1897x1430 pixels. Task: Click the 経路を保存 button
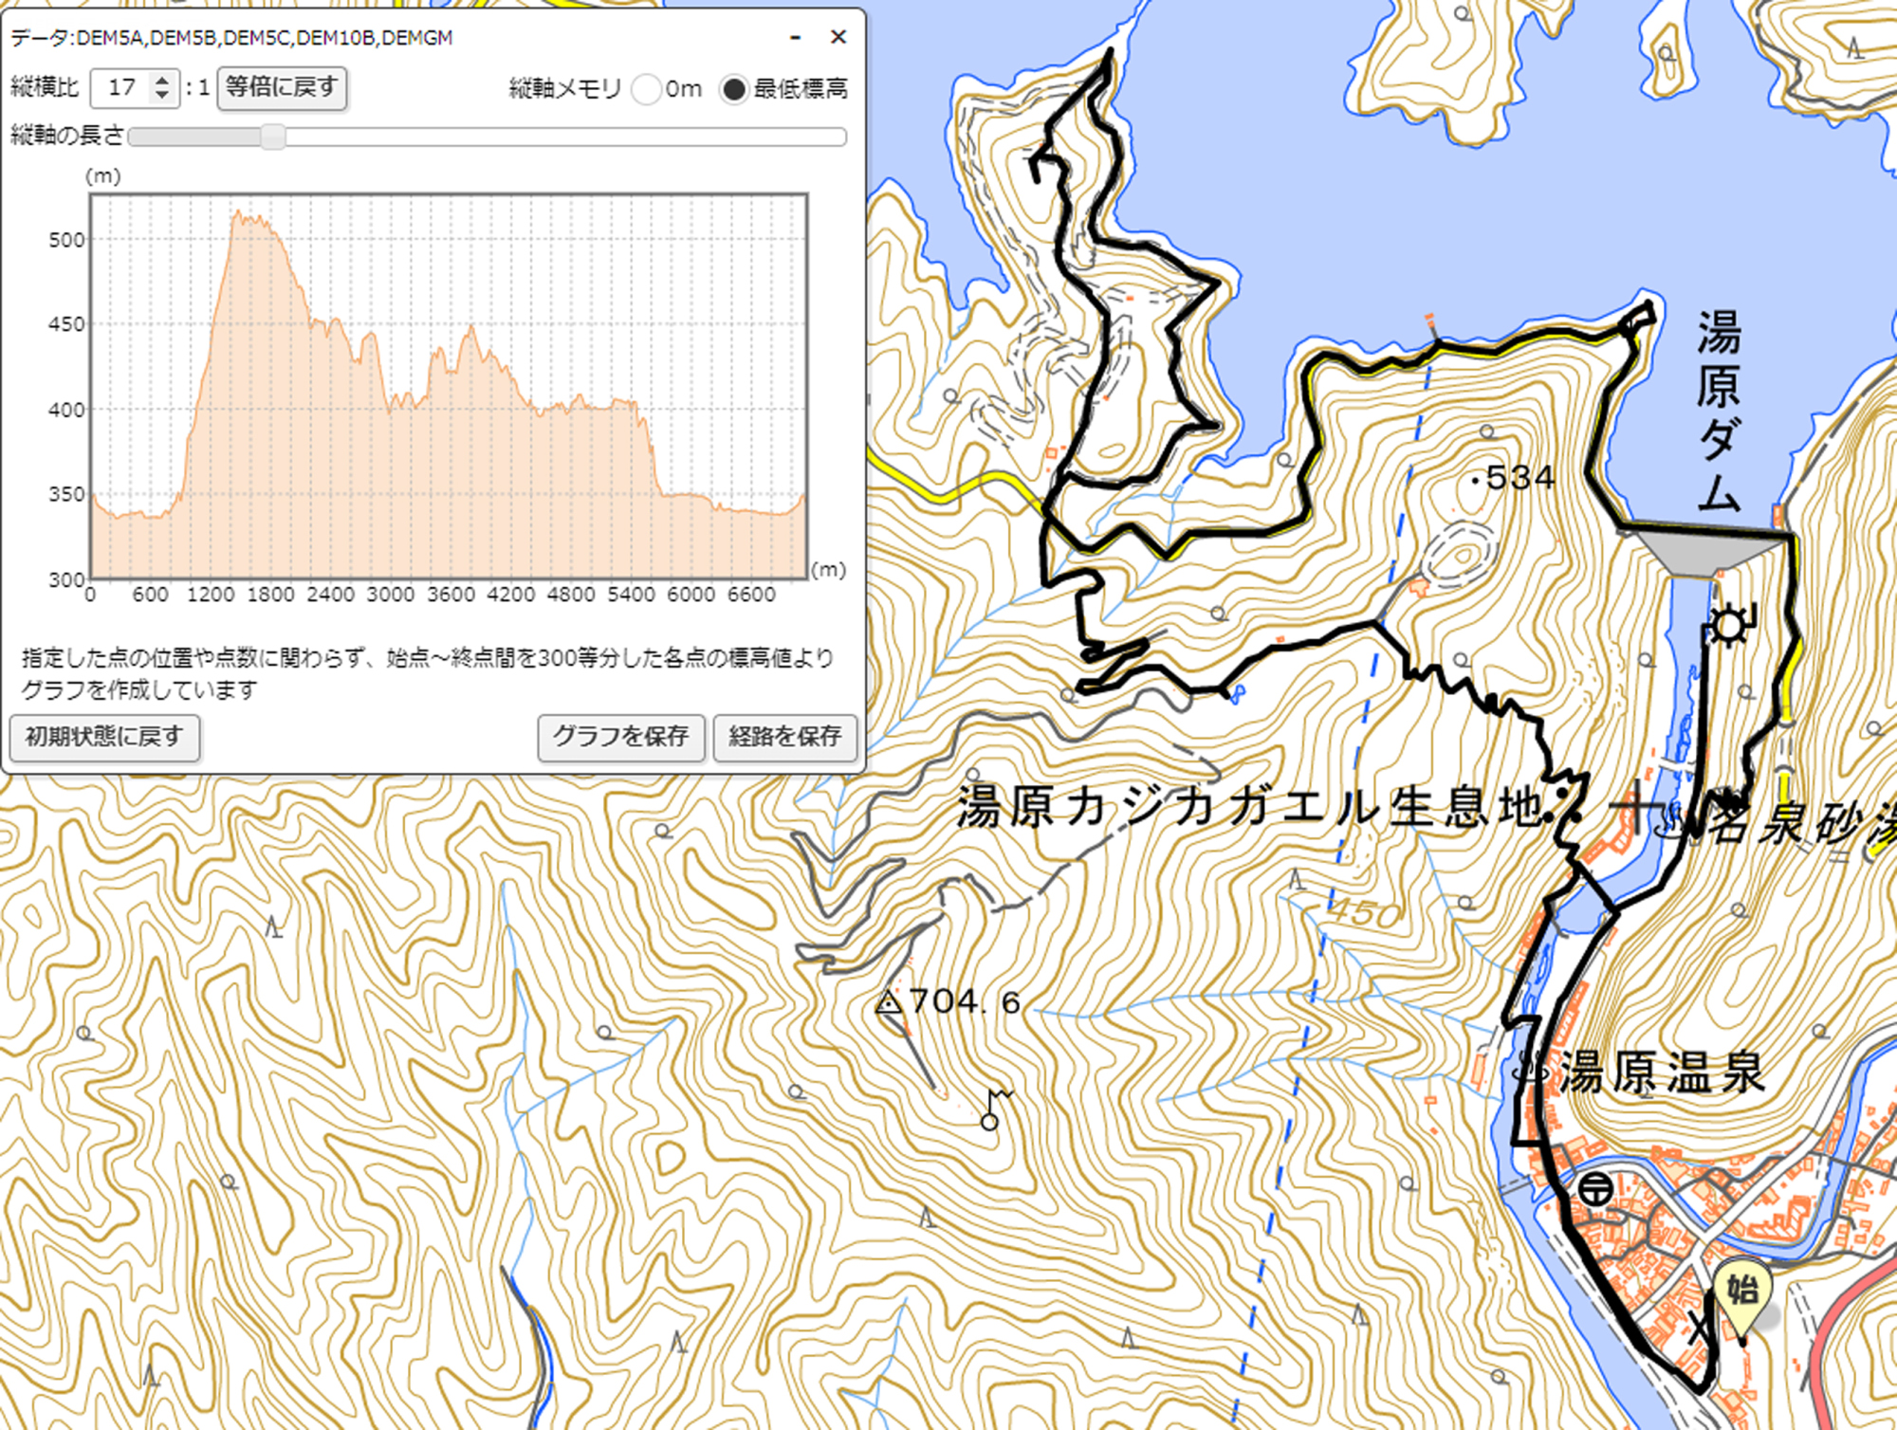point(784,737)
